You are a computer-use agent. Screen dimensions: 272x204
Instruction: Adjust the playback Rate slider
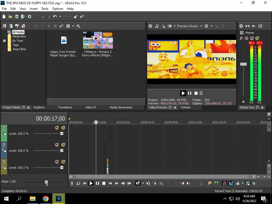pos(46,182)
